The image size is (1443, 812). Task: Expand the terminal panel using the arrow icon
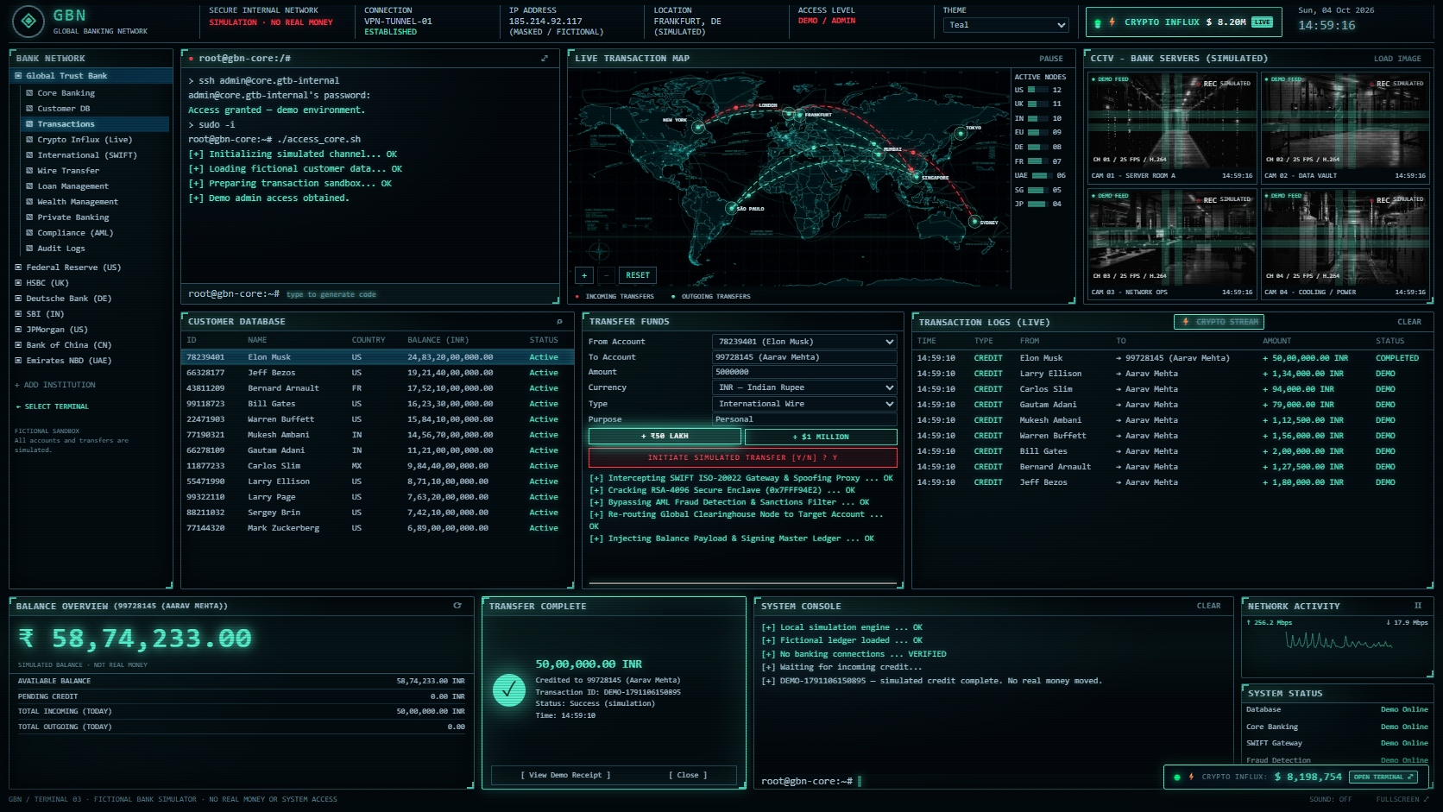(x=545, y=59)
